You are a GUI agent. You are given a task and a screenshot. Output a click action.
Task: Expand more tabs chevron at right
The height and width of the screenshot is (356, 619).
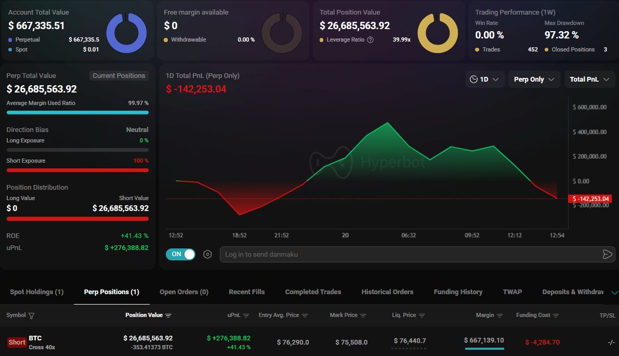[x=615, y=292]
